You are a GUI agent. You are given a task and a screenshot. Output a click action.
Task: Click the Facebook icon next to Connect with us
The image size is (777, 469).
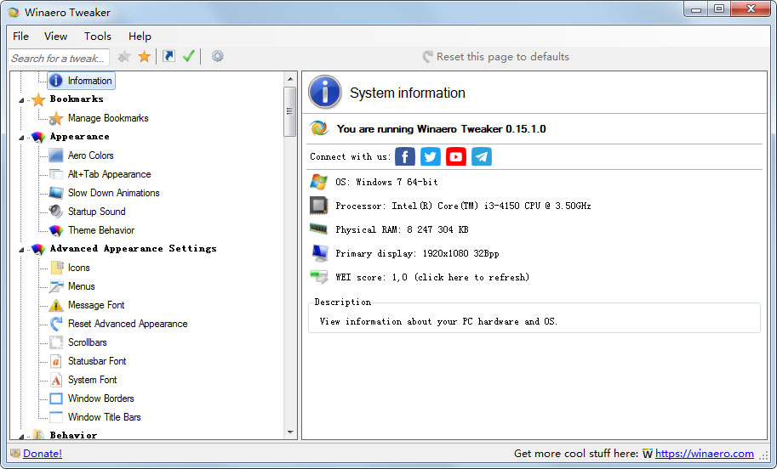point(405,156)
